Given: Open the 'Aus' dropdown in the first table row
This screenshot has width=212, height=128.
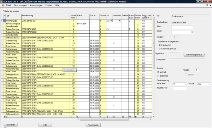Looking at the screenshot, I should click(111, 21).
